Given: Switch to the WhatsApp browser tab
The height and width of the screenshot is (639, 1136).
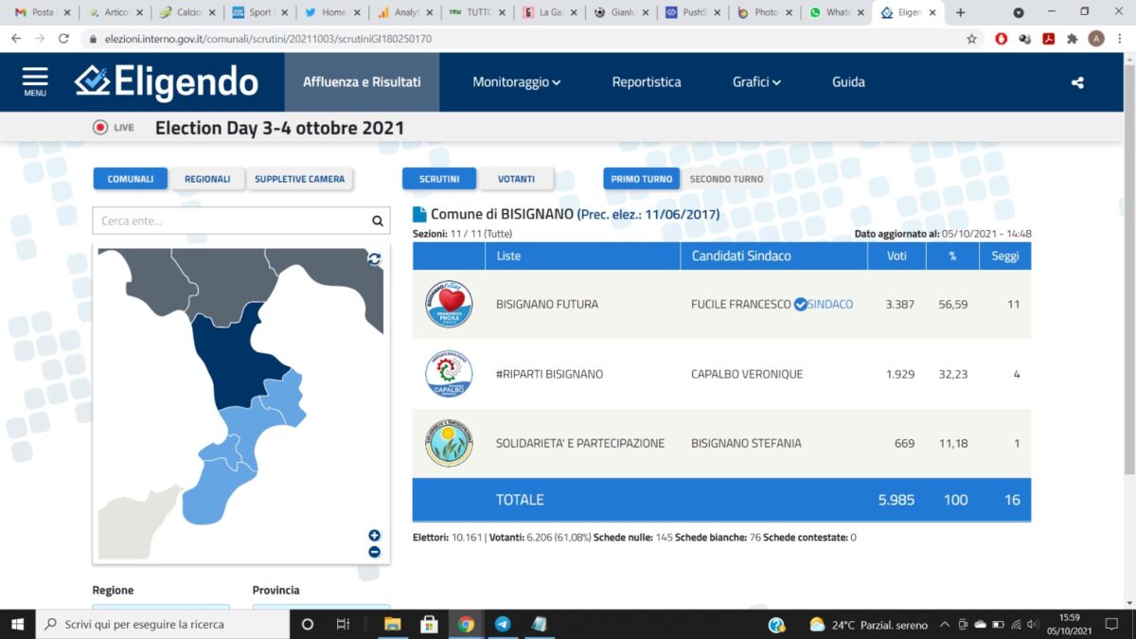Looking at the screenshot, I should point(834,12).
